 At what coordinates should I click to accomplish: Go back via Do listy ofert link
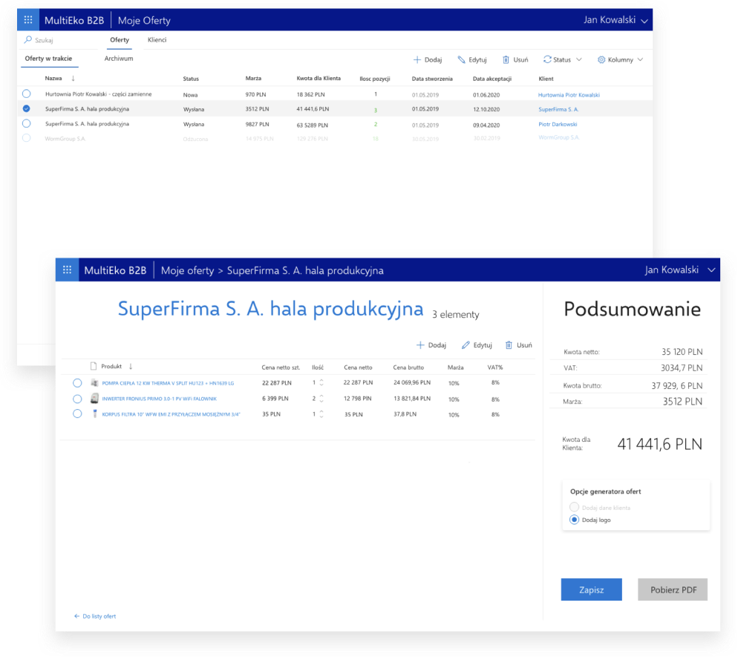[x=95, y=616]
